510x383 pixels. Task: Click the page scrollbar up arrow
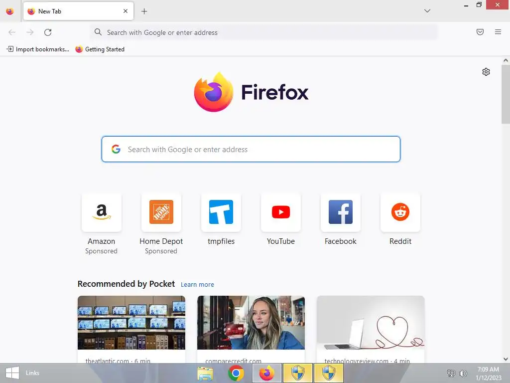click(506, 60)
